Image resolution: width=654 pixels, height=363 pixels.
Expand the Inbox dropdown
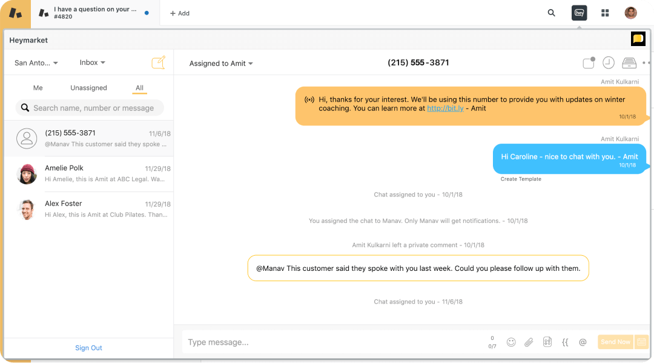click(x=92, y=62)
